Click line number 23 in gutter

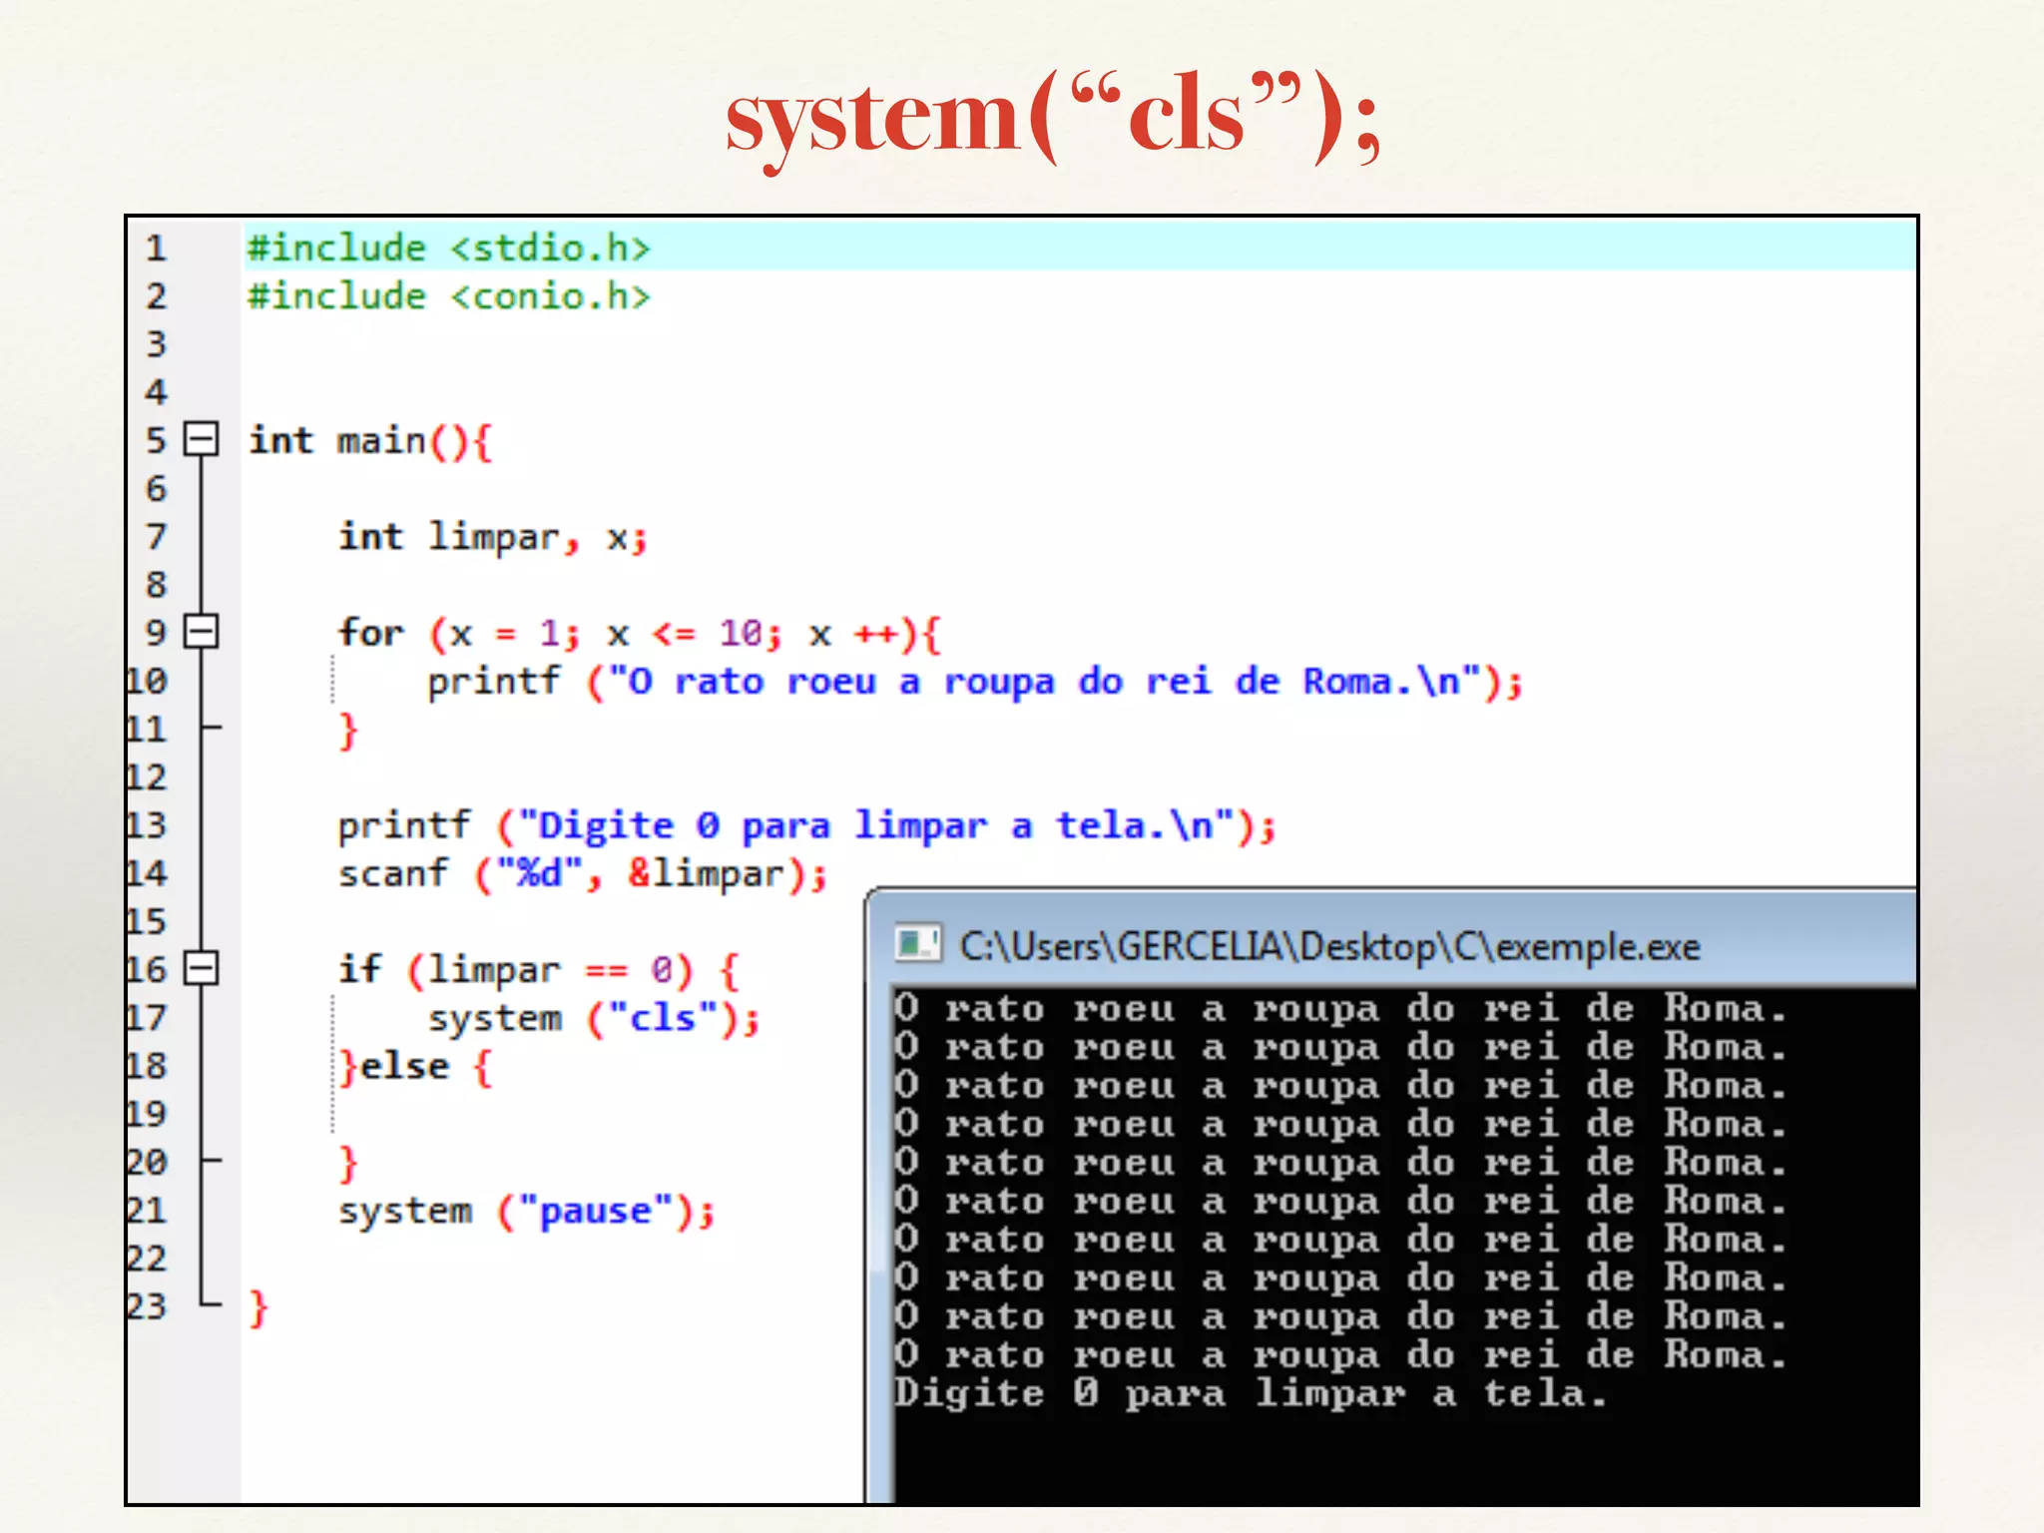pos(147,1306)
